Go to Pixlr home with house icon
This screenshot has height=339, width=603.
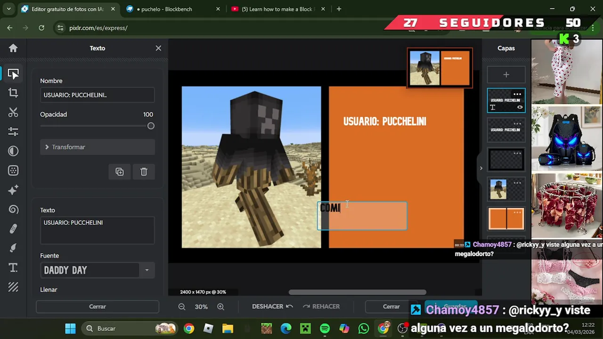tap(13, 48)
